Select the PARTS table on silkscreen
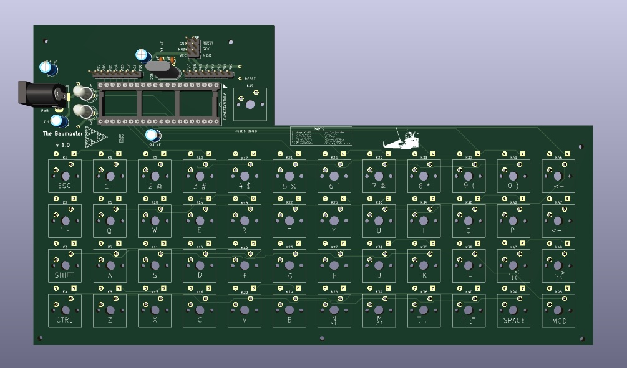 321,136
